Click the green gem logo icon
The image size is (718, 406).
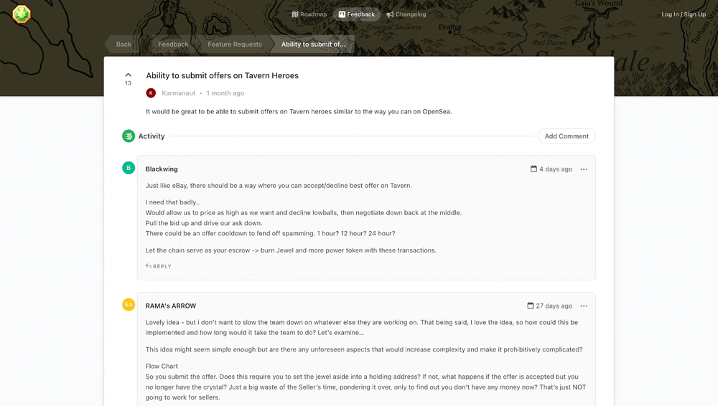pos(22,14)
